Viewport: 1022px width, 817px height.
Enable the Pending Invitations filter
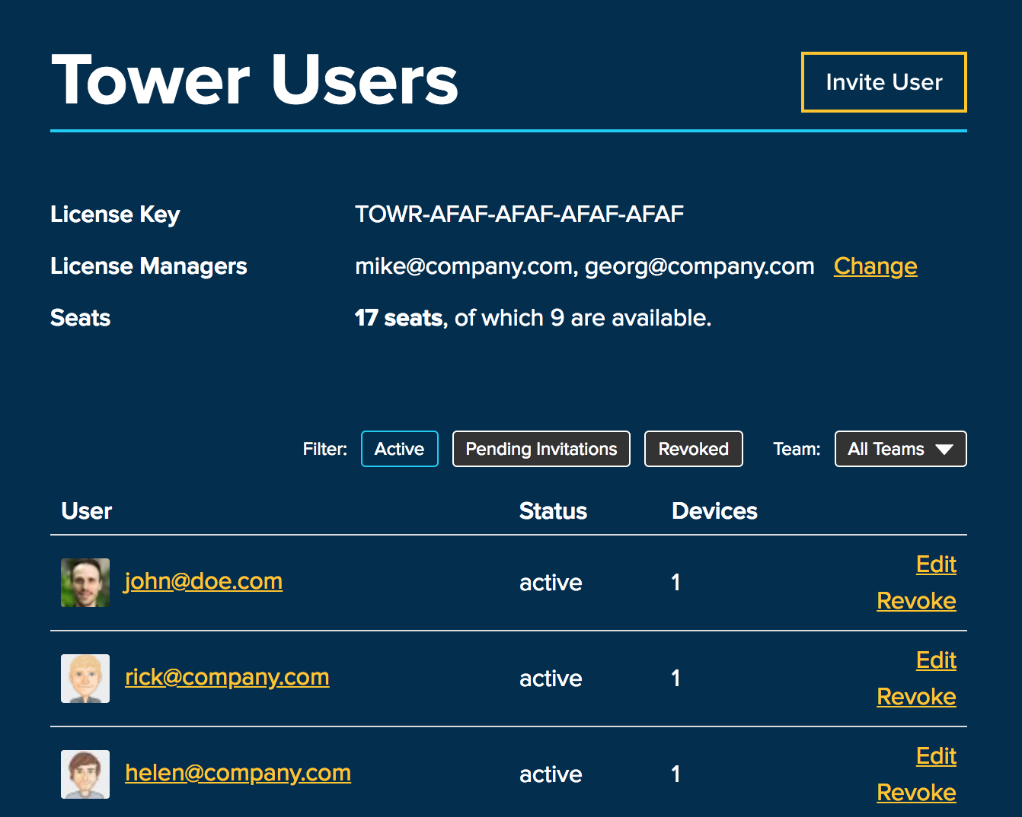point(541,449)
